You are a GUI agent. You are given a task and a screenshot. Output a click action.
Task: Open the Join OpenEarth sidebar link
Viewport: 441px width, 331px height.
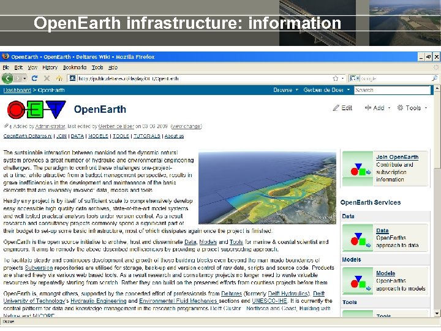click(397, 157)
